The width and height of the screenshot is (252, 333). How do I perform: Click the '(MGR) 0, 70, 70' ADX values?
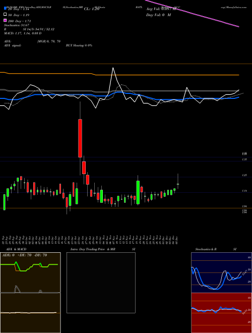(49, 41)
